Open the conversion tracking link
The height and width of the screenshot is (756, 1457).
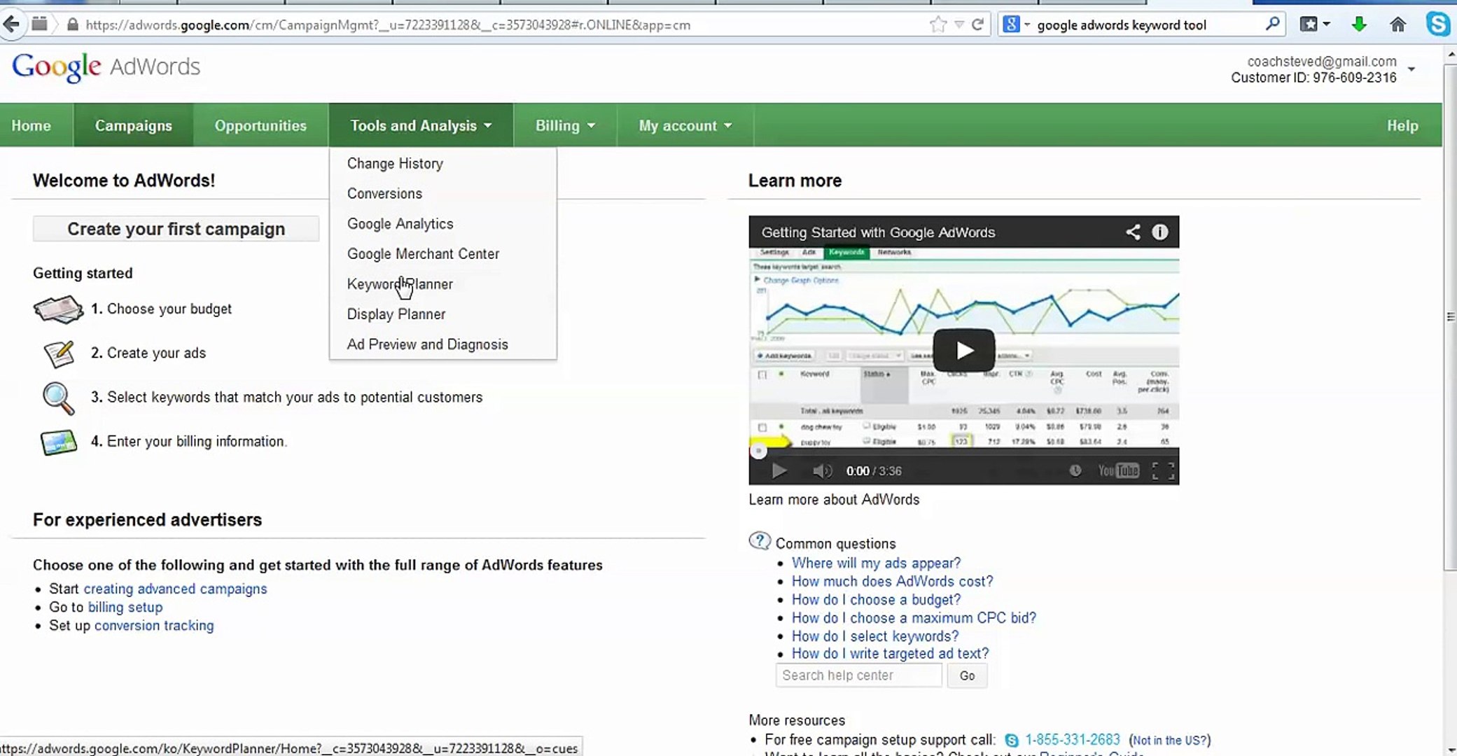point(154,626)
